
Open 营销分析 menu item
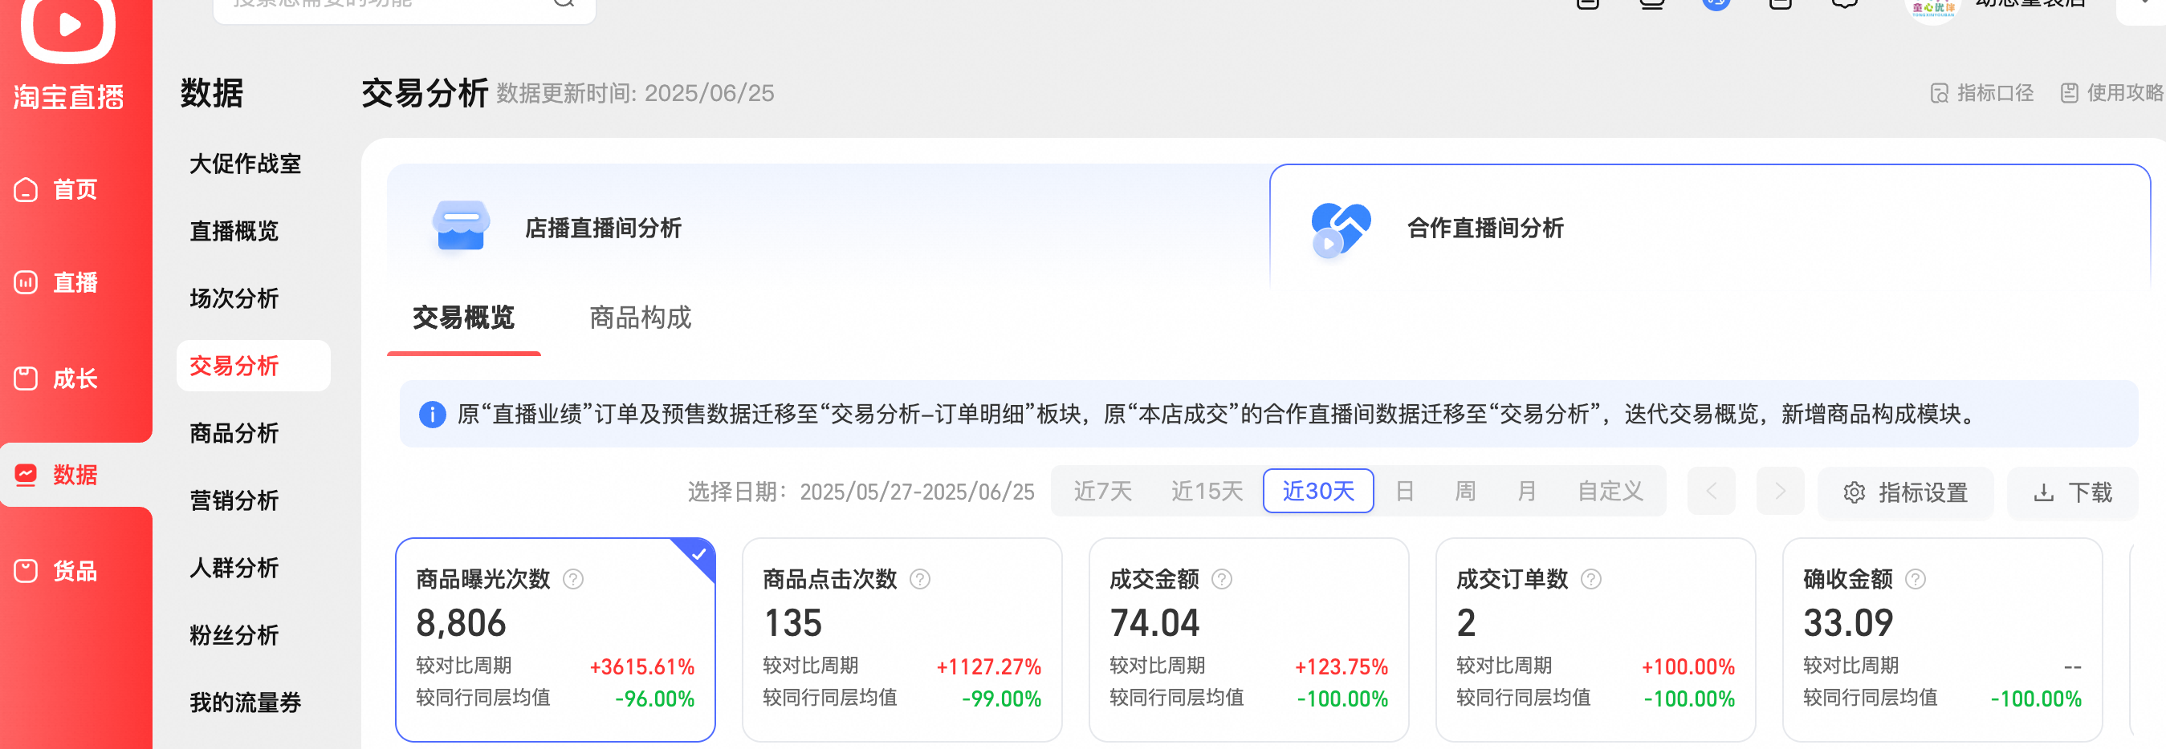234,500
